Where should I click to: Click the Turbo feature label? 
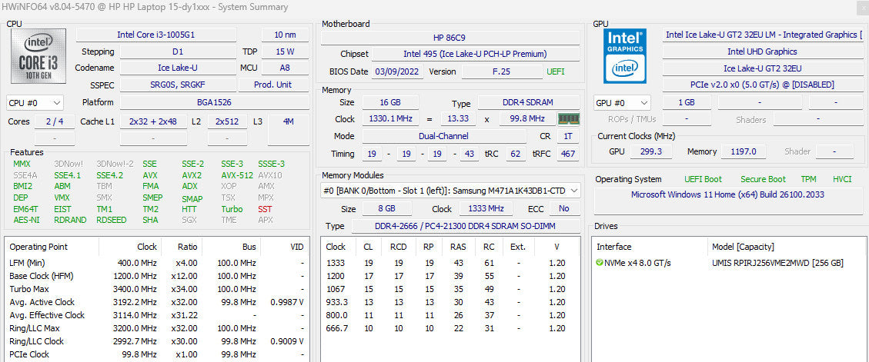click(x=232, y=209)
